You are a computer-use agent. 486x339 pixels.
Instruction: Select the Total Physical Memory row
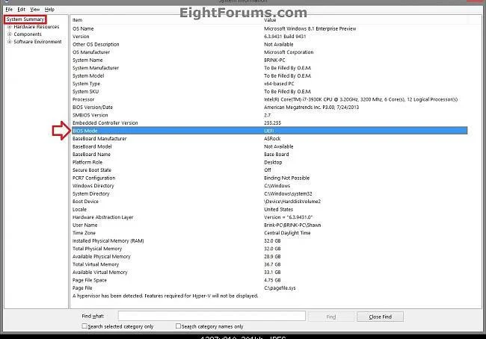click(x=269, y=249)
